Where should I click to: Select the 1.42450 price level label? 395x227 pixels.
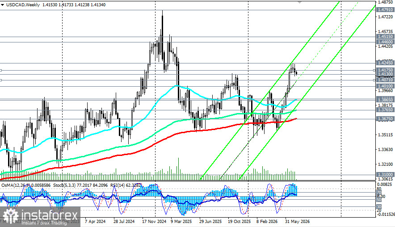tap(385, 63)
